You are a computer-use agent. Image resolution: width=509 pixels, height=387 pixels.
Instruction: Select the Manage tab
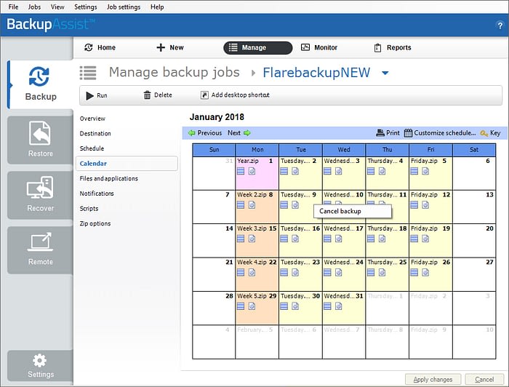pos(257,48)
